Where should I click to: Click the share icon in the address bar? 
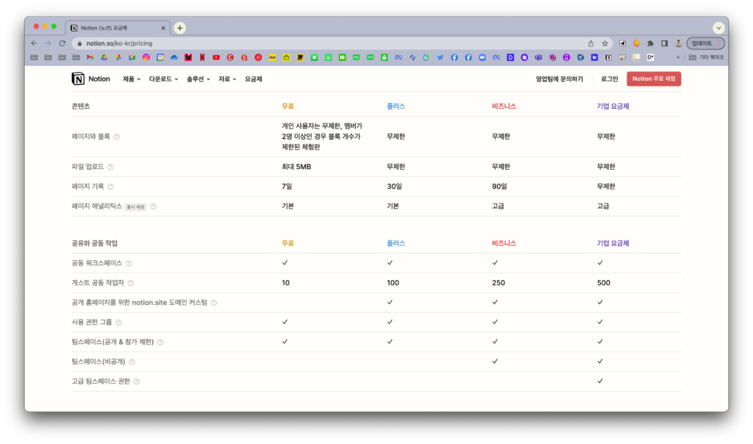click(x=590, y=43)
